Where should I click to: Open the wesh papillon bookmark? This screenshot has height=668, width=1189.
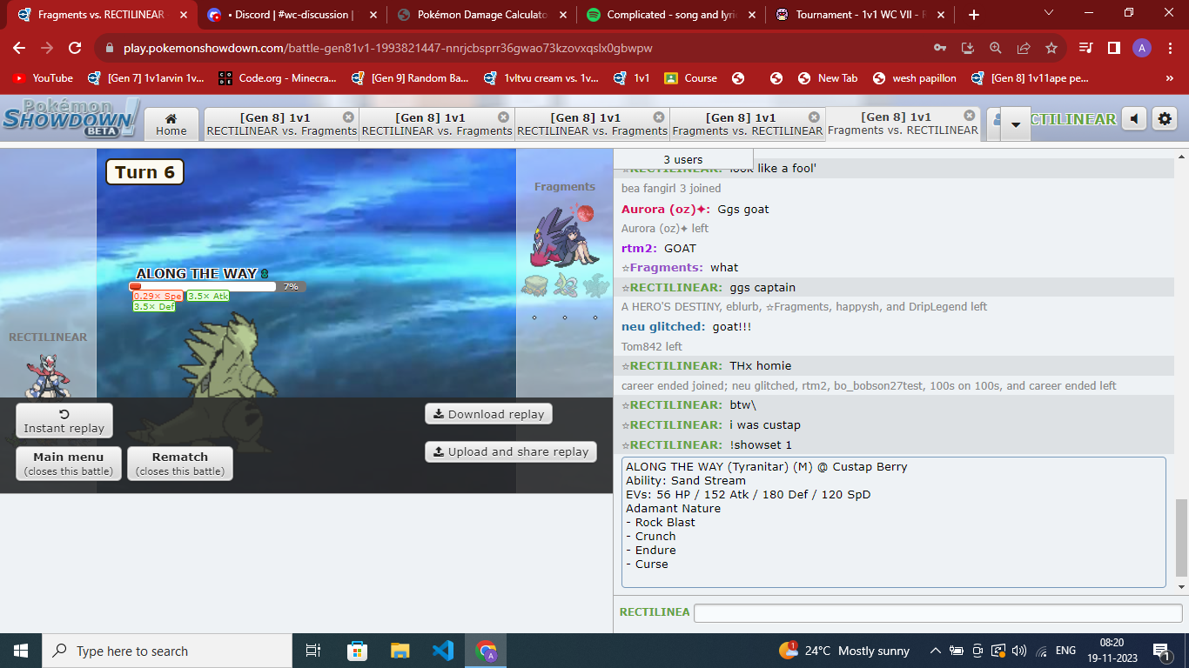[x=915, y=78]
